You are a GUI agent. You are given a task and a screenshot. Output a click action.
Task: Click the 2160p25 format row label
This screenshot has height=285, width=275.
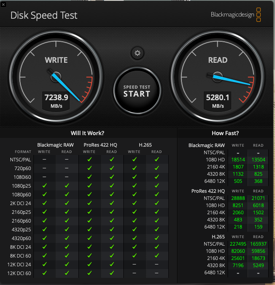coord(21,212)
